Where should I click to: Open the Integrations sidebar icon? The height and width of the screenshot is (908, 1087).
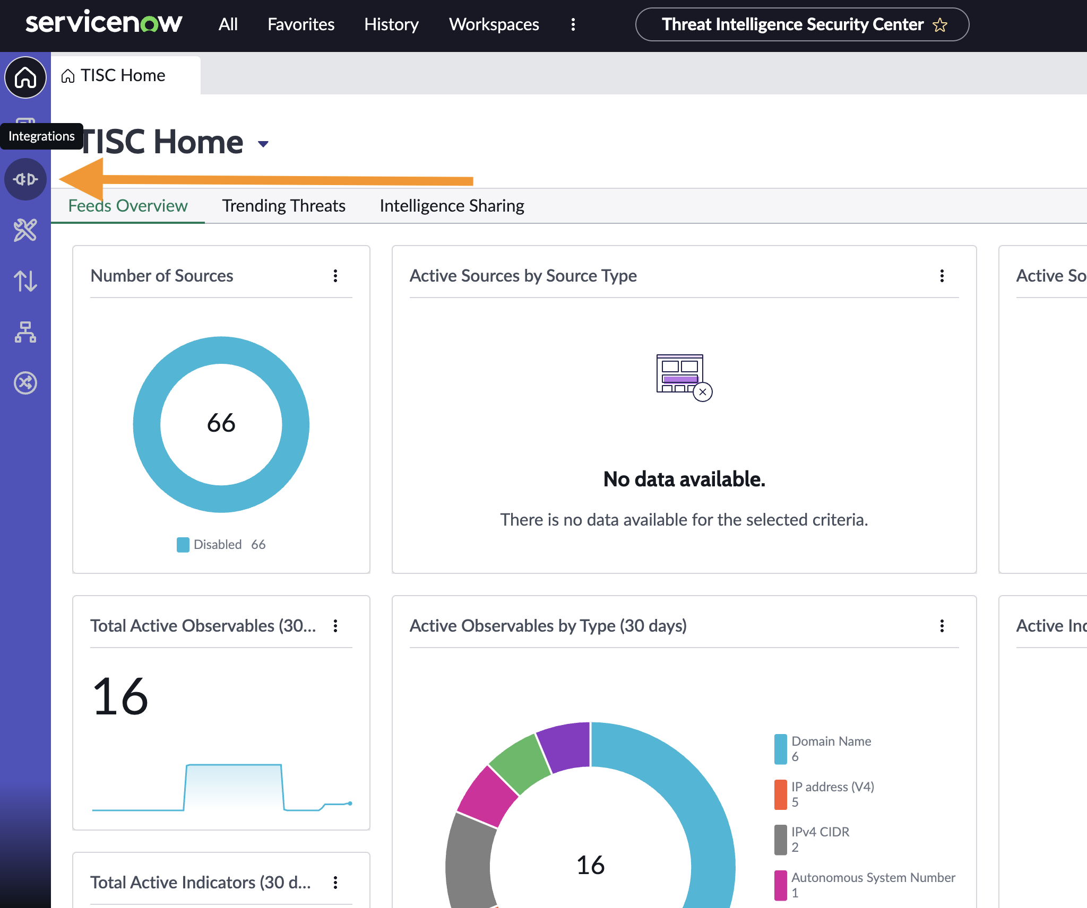[25, 179]
